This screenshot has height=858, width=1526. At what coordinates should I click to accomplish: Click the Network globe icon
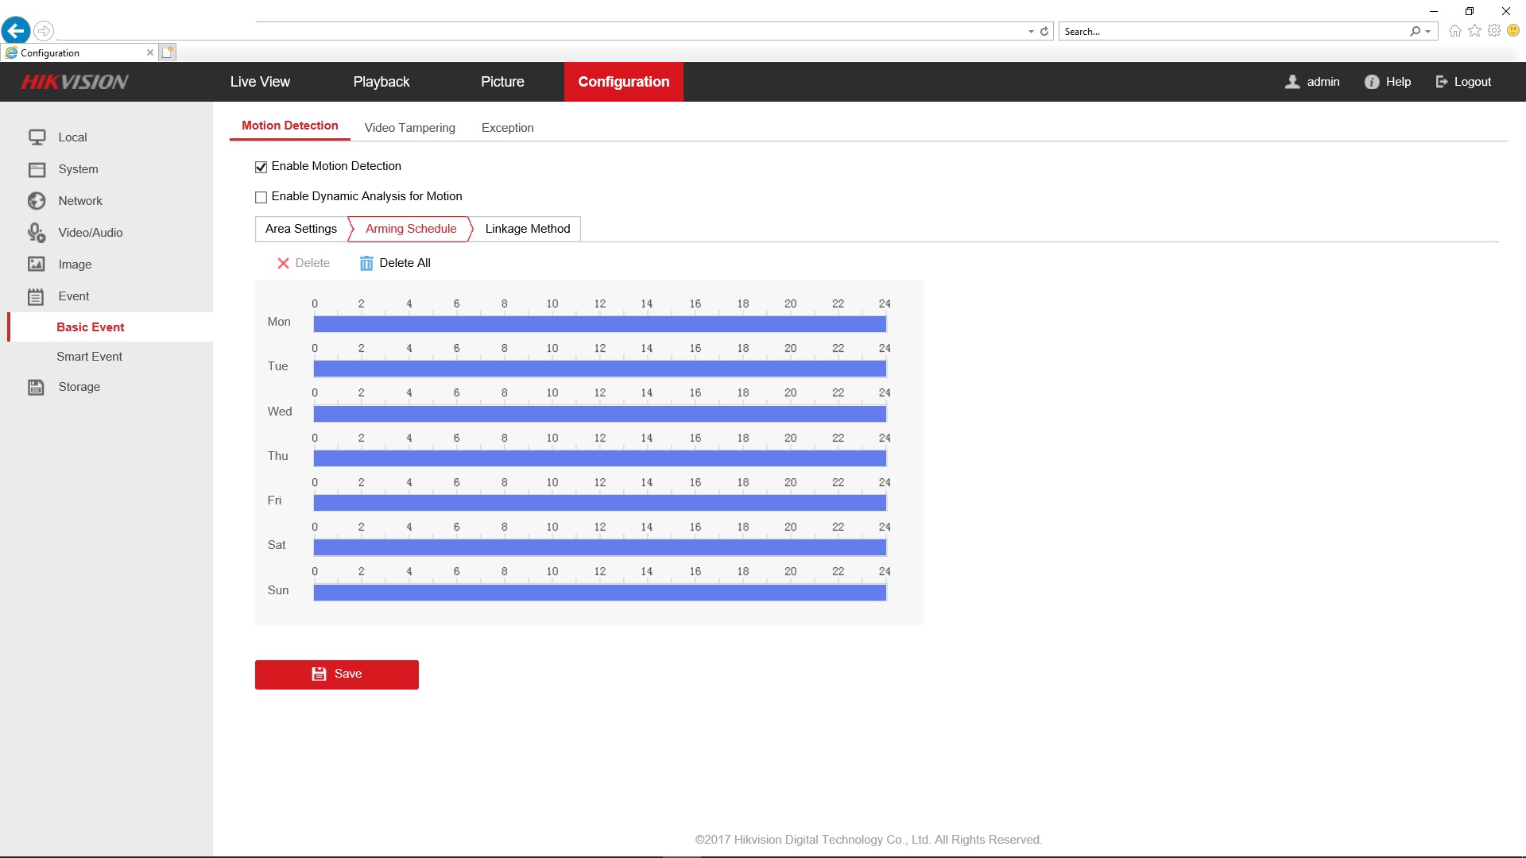pyautogui.click(x=37, y=201)
